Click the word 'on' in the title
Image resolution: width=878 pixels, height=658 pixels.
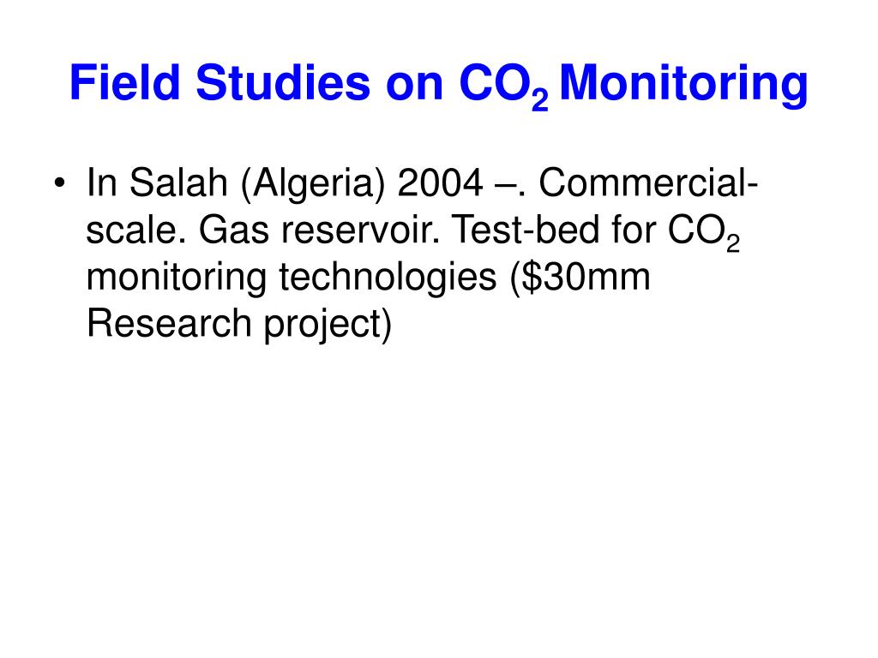click(414, 85)
